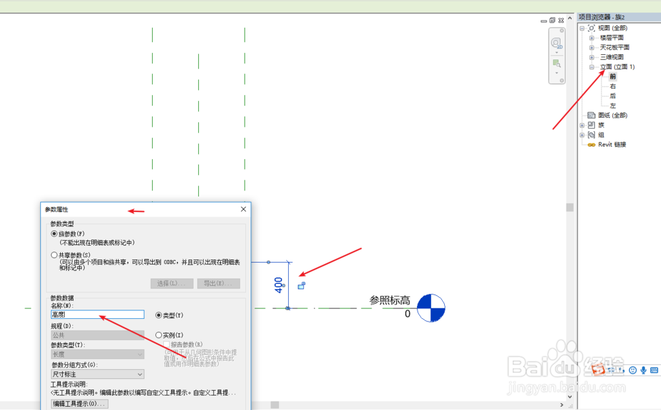Click the down arrow on the vertical scrollbar
The width and height of the screenshot is (661, 410).
[570, 397]
